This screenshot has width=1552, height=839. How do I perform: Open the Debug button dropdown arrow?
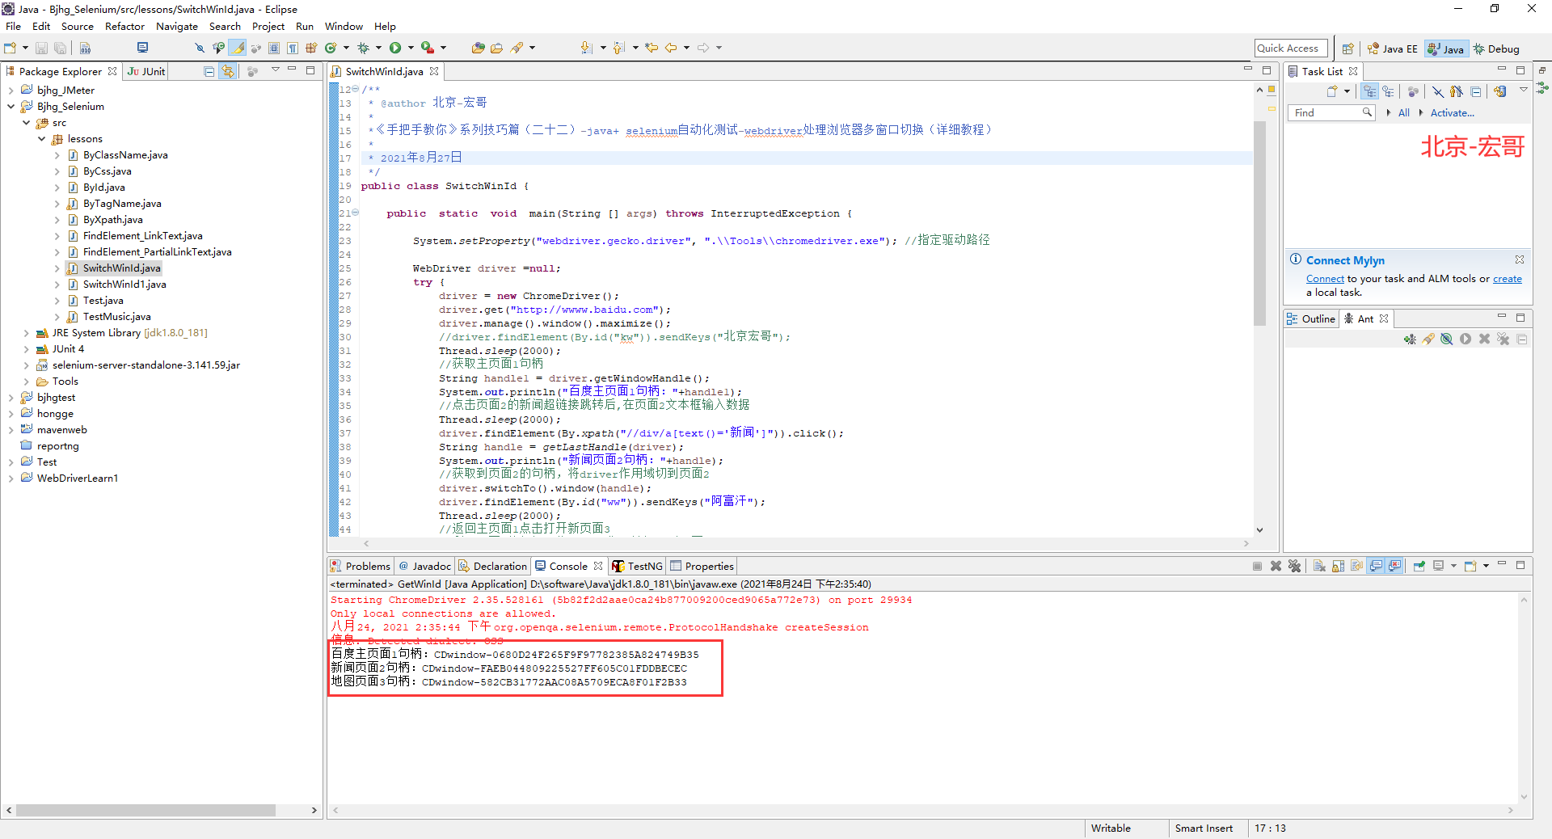(x=378, y=48)
